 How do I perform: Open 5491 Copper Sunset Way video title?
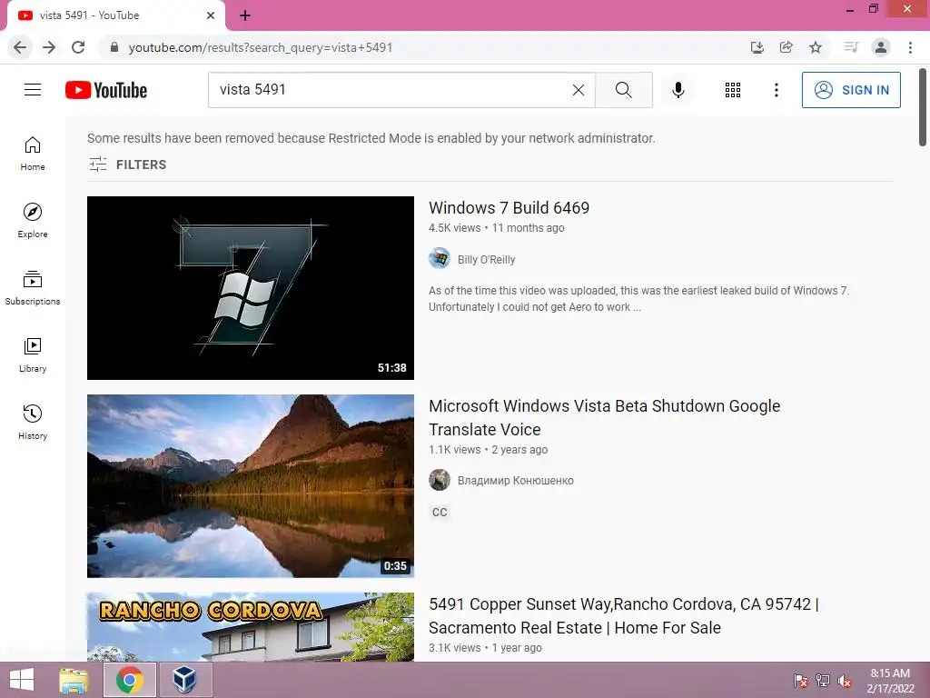pyautogui.click(x=623, y=615)
